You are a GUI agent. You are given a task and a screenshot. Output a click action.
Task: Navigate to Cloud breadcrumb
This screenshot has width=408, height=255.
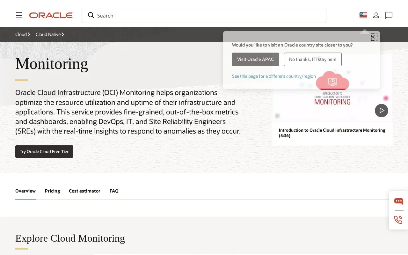click(23, 34)
